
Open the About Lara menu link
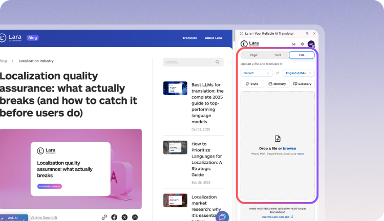214,38
